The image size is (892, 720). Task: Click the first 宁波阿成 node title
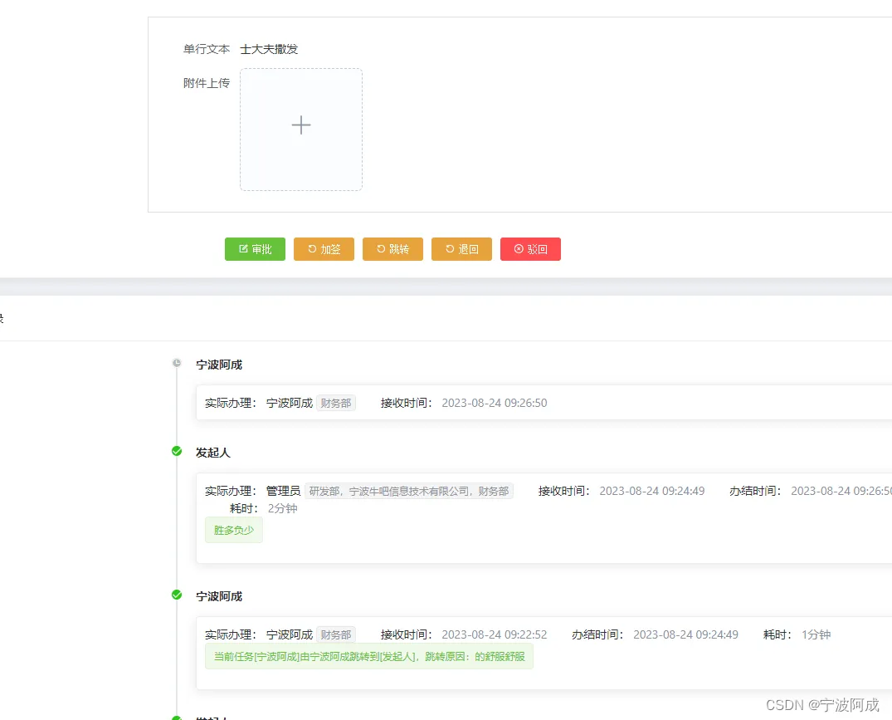click(x=219, y=365)
